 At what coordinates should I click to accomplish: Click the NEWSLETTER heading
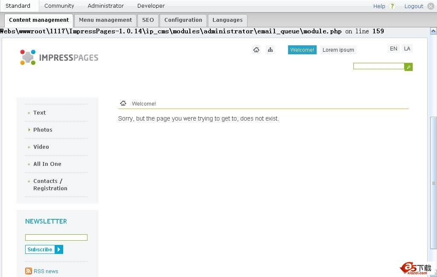pos(46,221)
